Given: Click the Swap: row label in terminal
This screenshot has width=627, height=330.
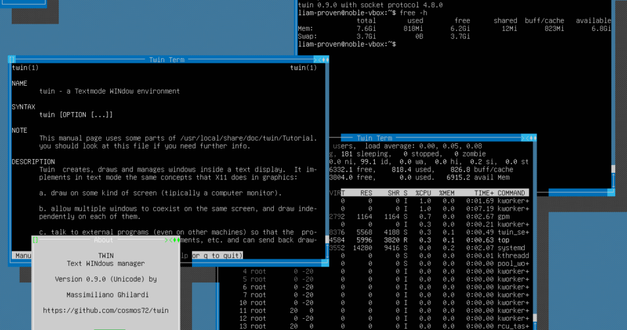Looking at the screenshot, I should coord(308,36).
